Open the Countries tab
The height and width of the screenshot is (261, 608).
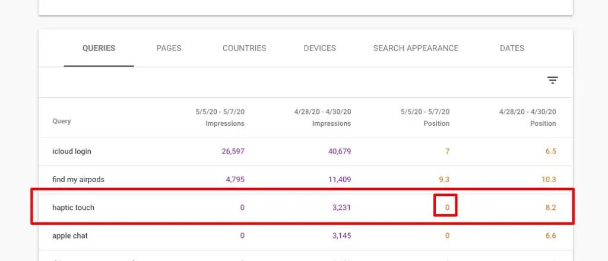244,48
